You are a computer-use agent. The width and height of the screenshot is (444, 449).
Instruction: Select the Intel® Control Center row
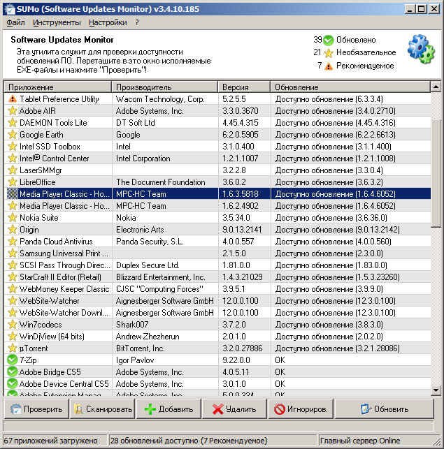pyautogui.click(x=217, y=159)
